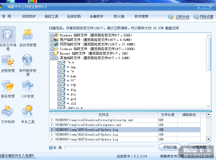This screenshot has height=160, width=216.
Task: Click the scan progress bar
Action: pos(110,148)
